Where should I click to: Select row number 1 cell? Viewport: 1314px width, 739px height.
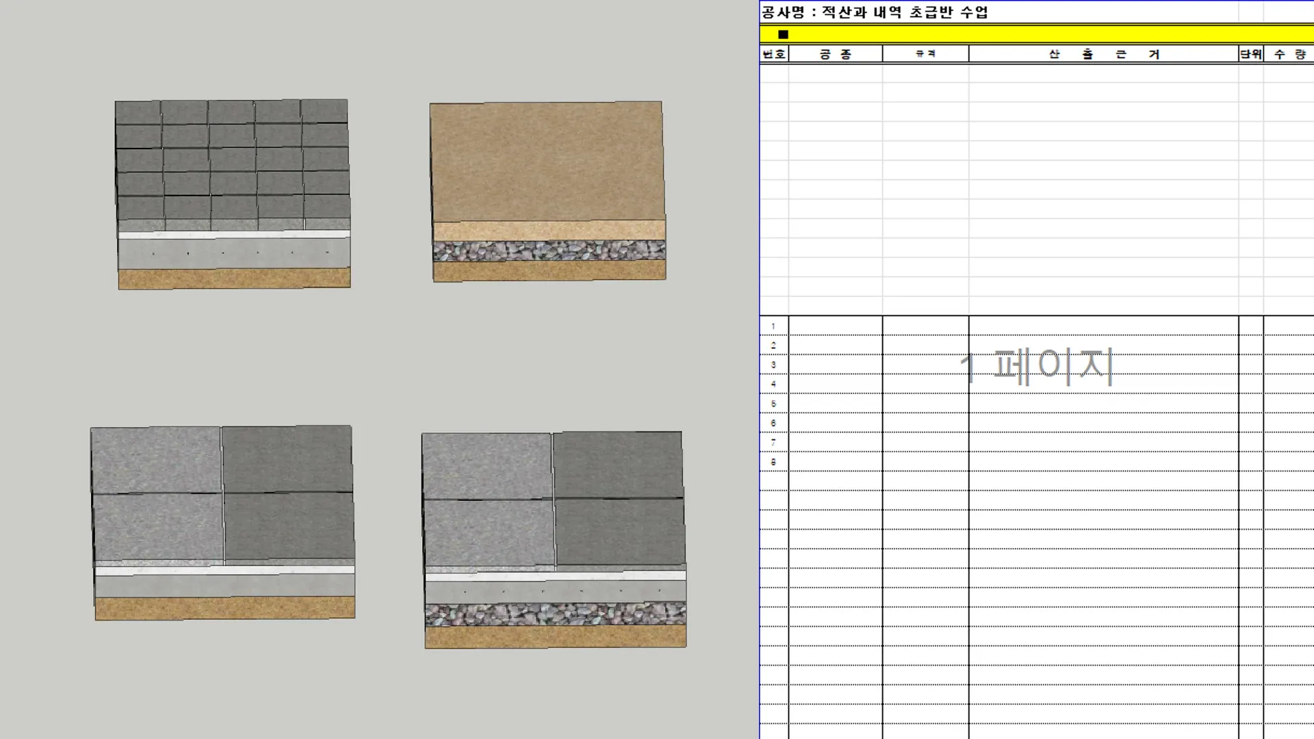773,326
